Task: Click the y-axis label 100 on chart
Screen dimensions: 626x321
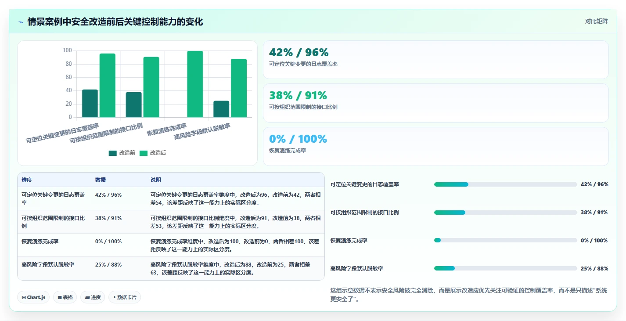Action: 67,50
